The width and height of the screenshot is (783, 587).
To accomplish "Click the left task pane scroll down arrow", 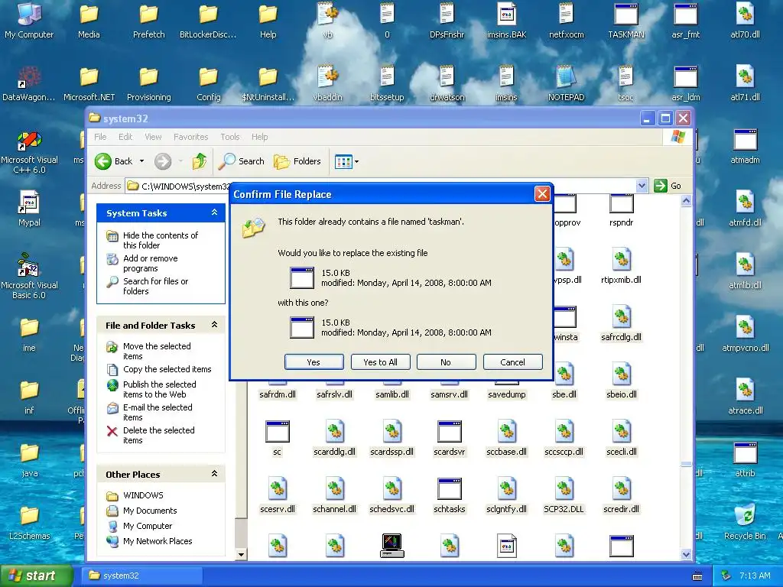I will (241, 554).
